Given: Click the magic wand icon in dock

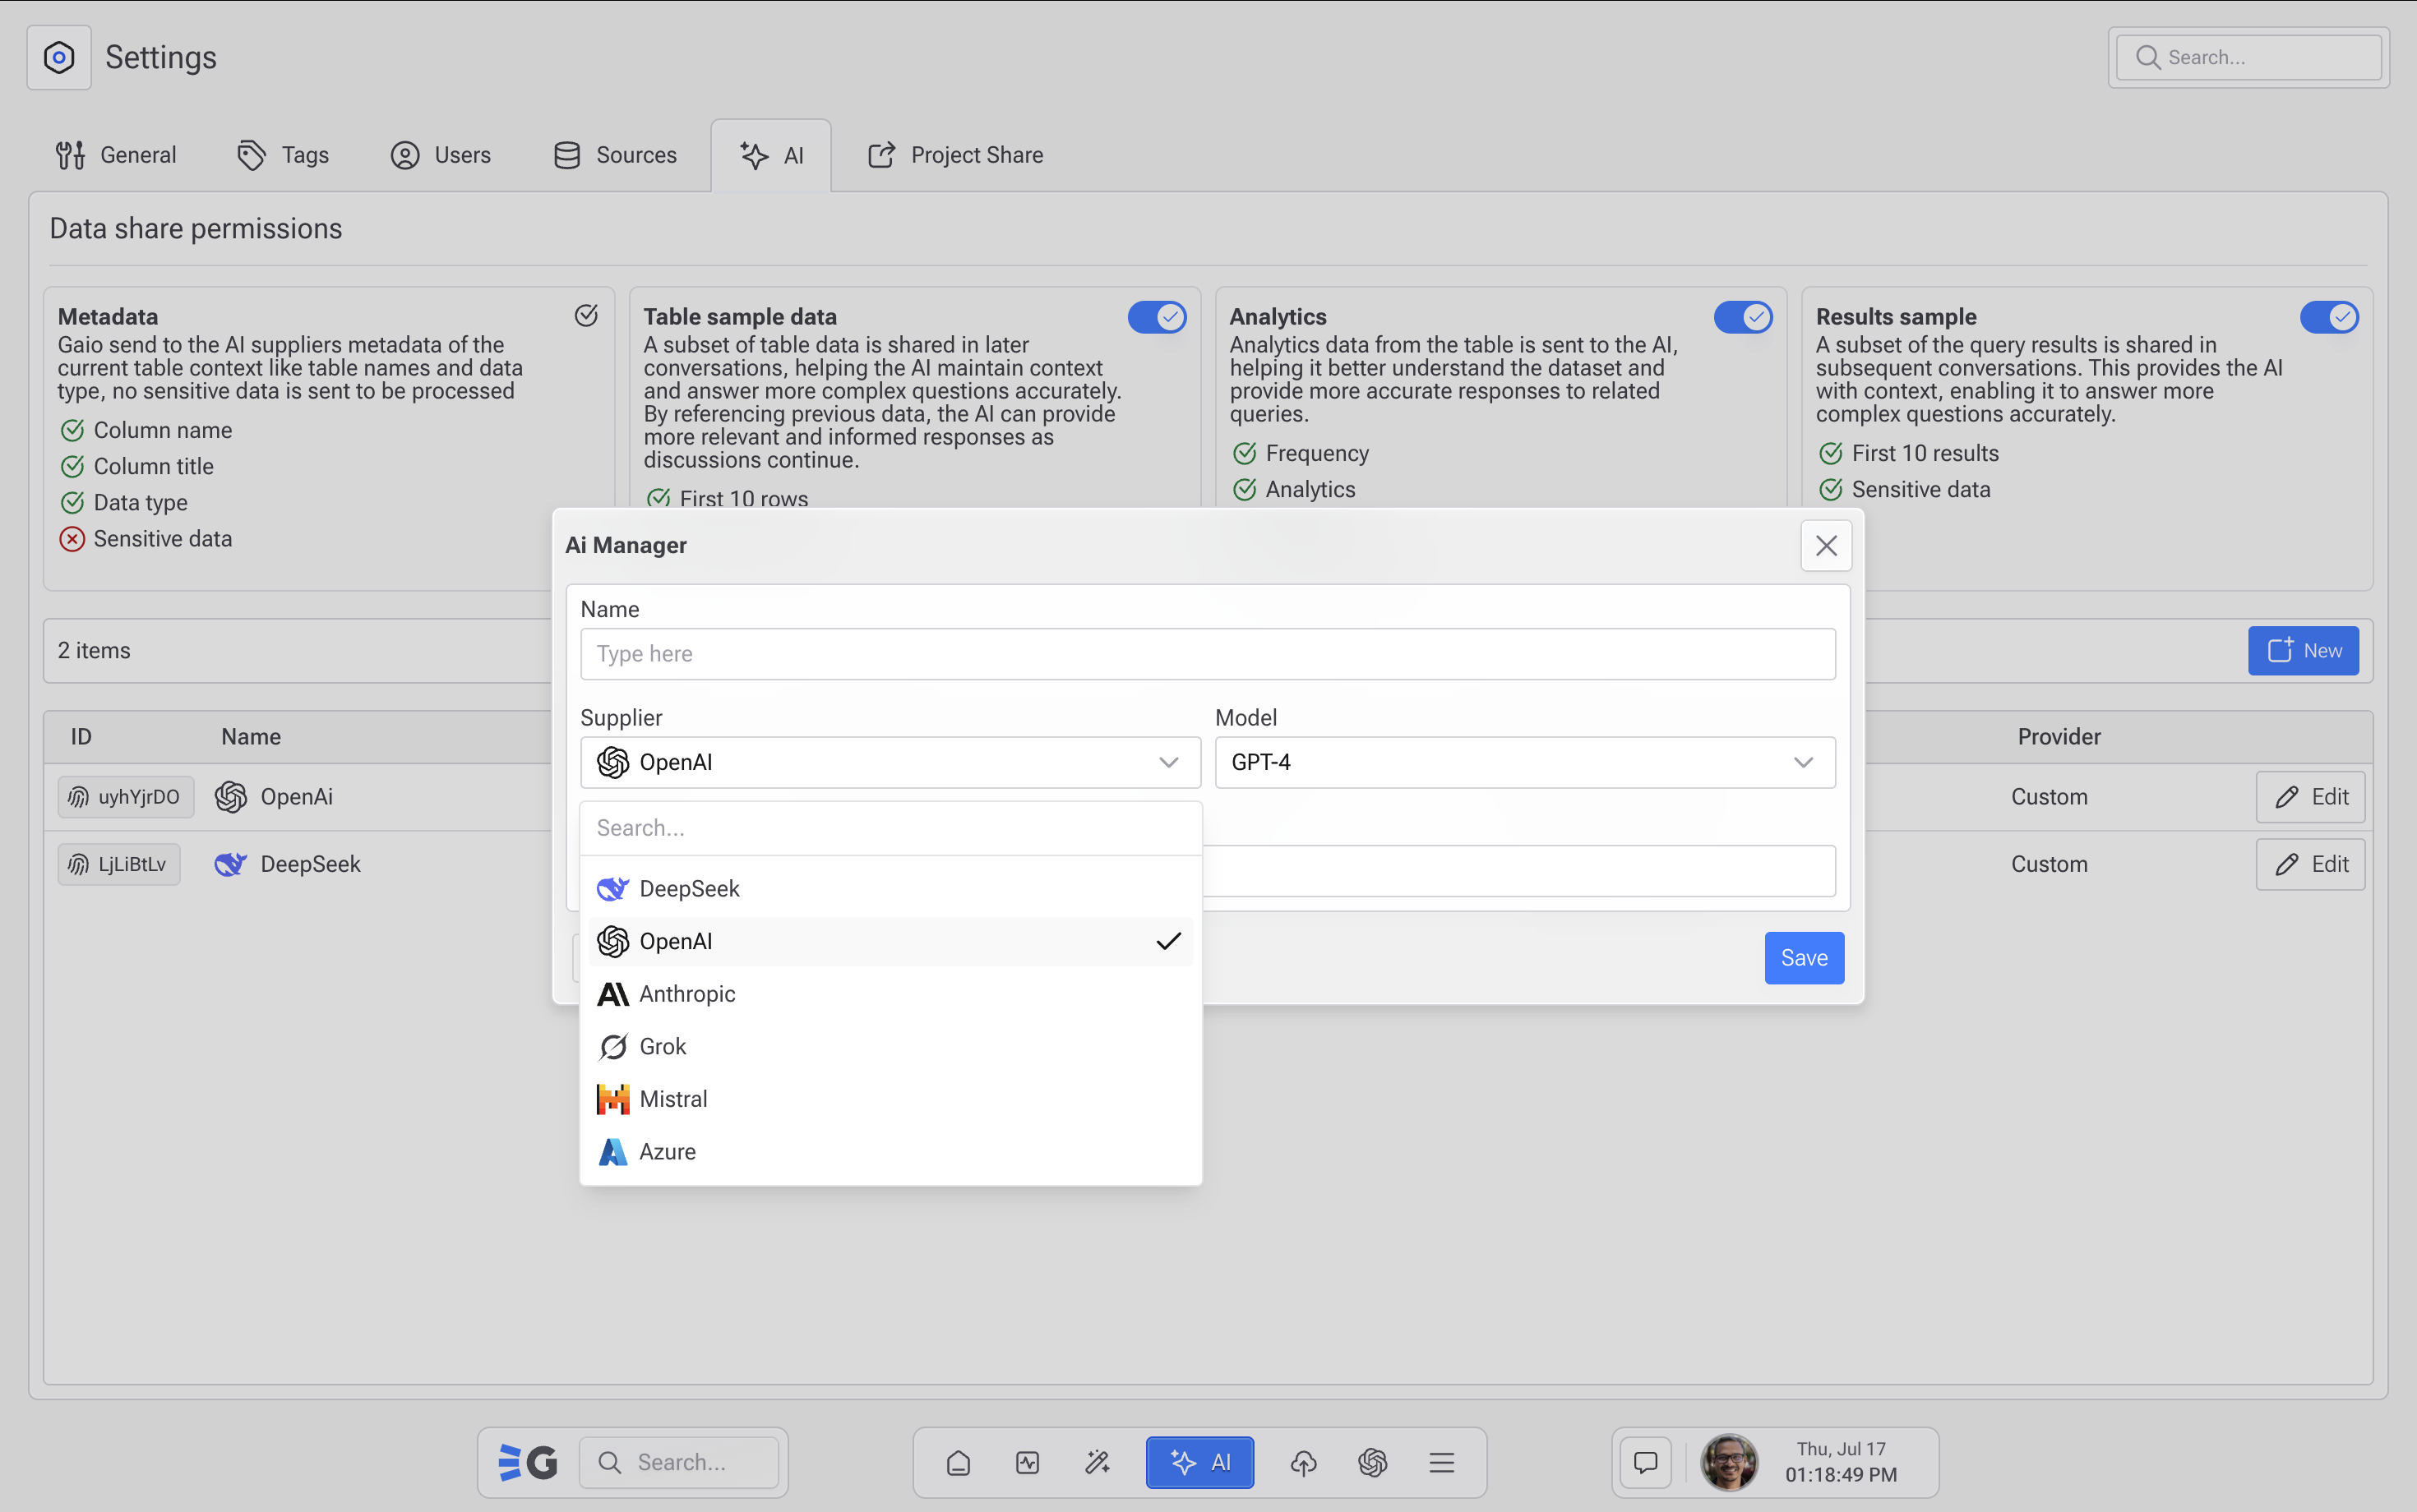Looking at the screenshot, I should (1098, 1462).
